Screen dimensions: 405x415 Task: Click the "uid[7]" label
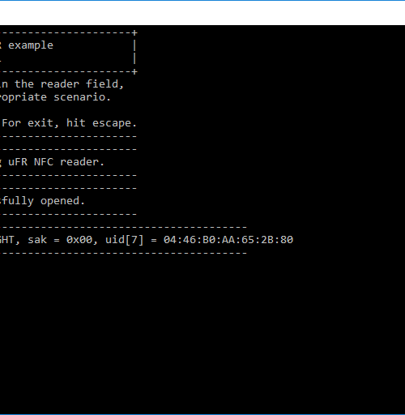pyautogui.click(x=124, y=240)
